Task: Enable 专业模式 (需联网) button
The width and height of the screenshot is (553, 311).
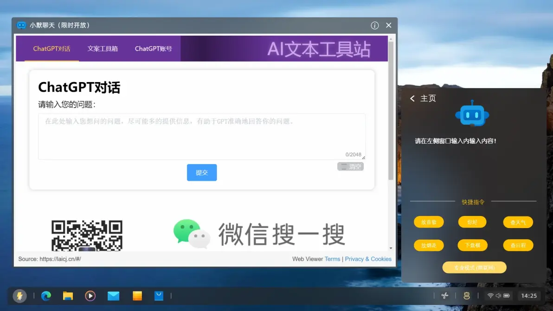Action: [474, 267]
